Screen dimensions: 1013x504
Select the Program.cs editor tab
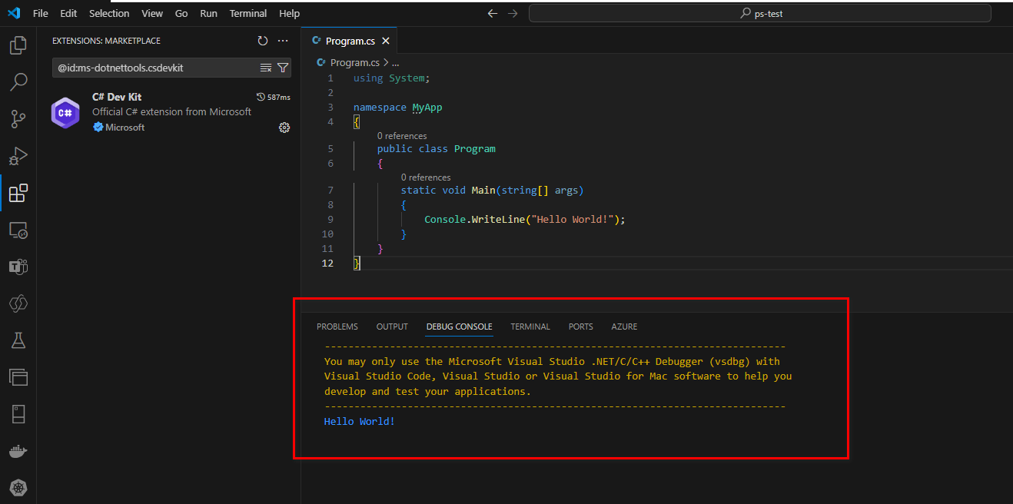pyautogui.click(x=350, y=41)
